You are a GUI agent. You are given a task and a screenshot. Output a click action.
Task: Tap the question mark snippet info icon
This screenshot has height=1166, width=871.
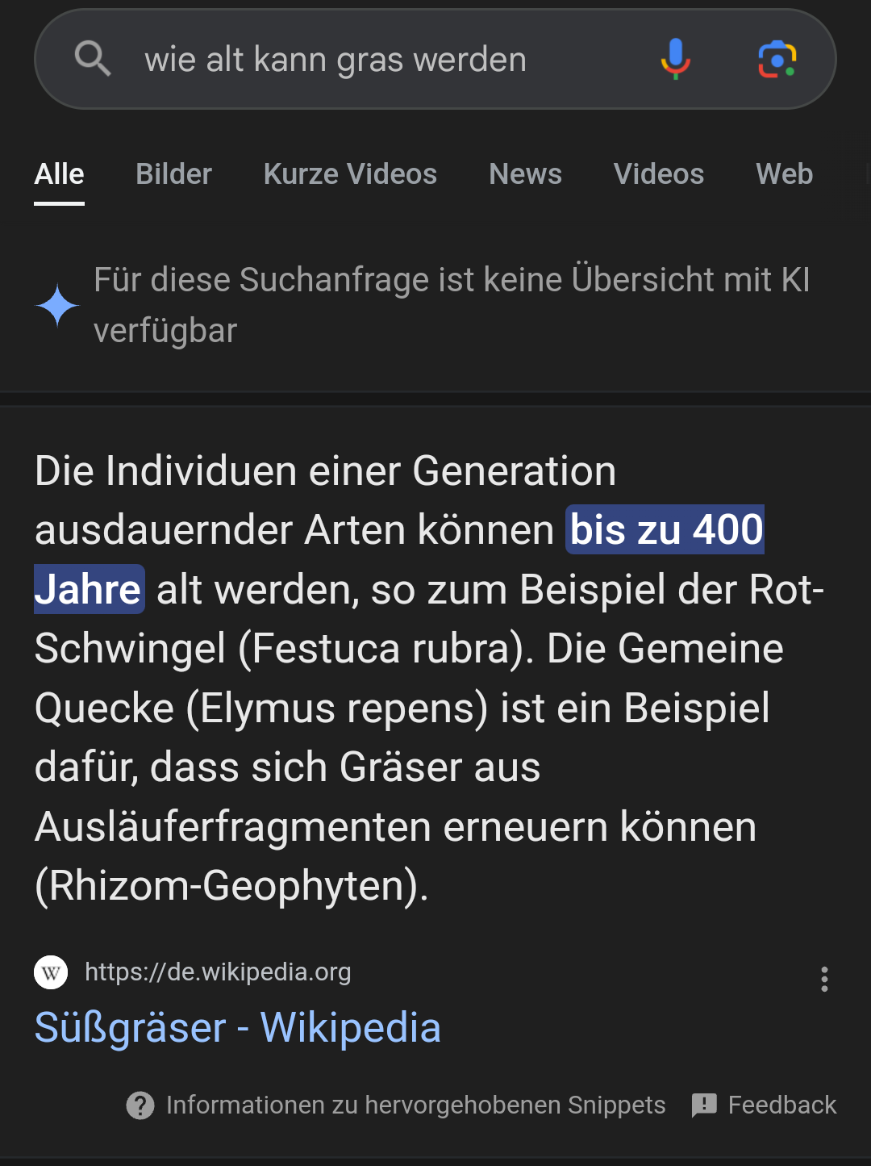tap(140, 1105)
